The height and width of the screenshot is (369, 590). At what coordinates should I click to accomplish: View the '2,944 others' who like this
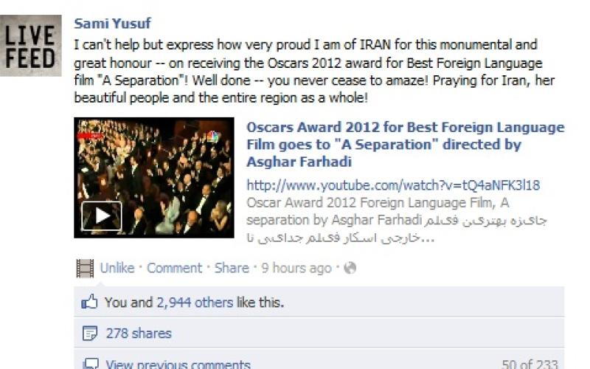(195, 303)
